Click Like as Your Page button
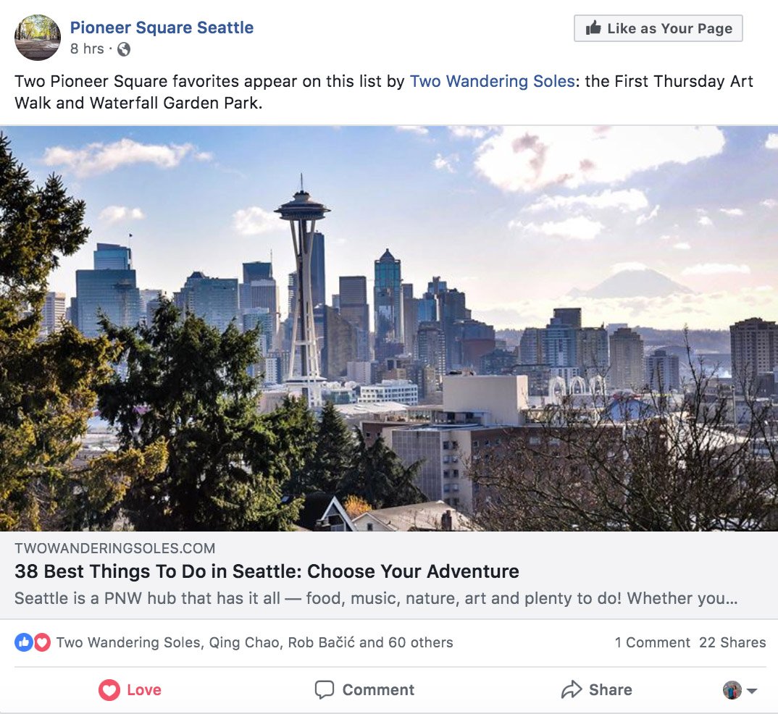 coord(658,28)
